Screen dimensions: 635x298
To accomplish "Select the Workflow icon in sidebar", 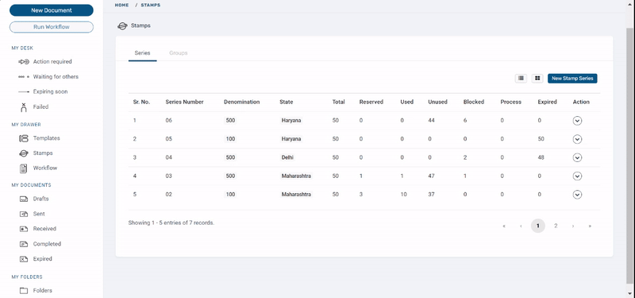I will click(24, 168).
